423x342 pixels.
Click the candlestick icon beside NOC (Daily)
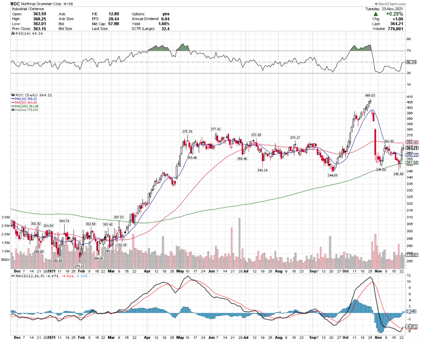point(13,95)
